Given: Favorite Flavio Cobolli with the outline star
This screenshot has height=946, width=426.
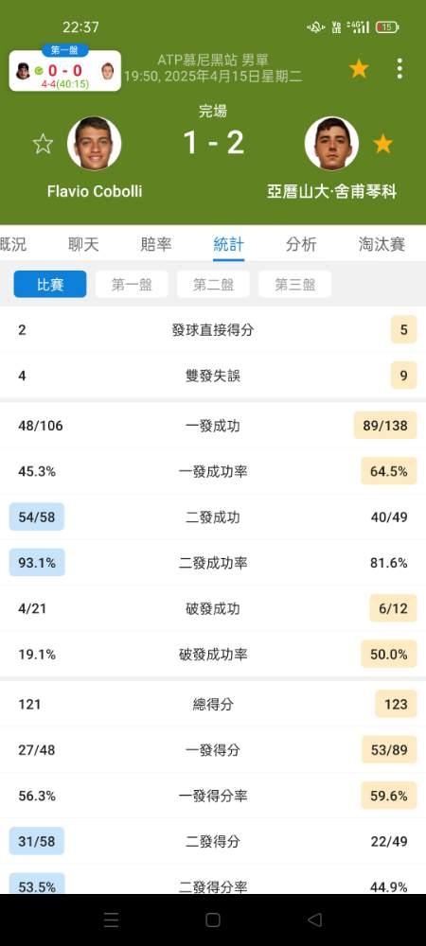Looking at the screenshot, I should [43, 144].
